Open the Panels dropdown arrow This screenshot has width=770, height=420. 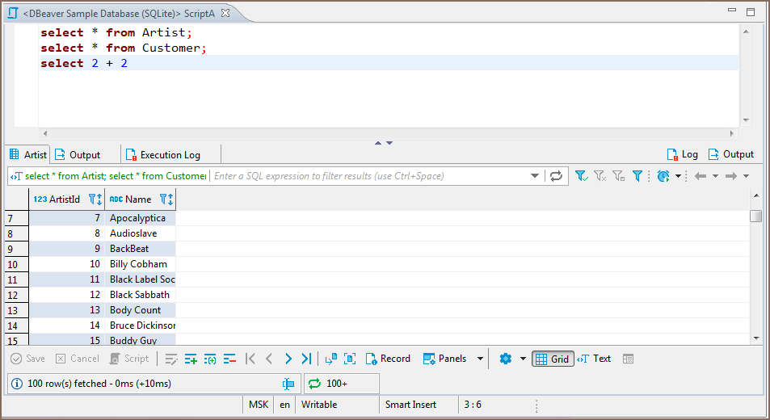click(480, 359)
